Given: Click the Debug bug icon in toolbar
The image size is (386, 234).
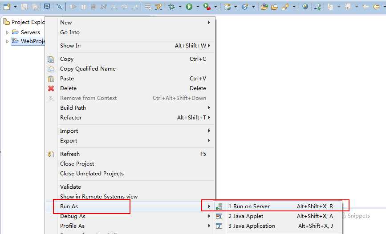Looking at the screenshot, I should click(171, 7).
